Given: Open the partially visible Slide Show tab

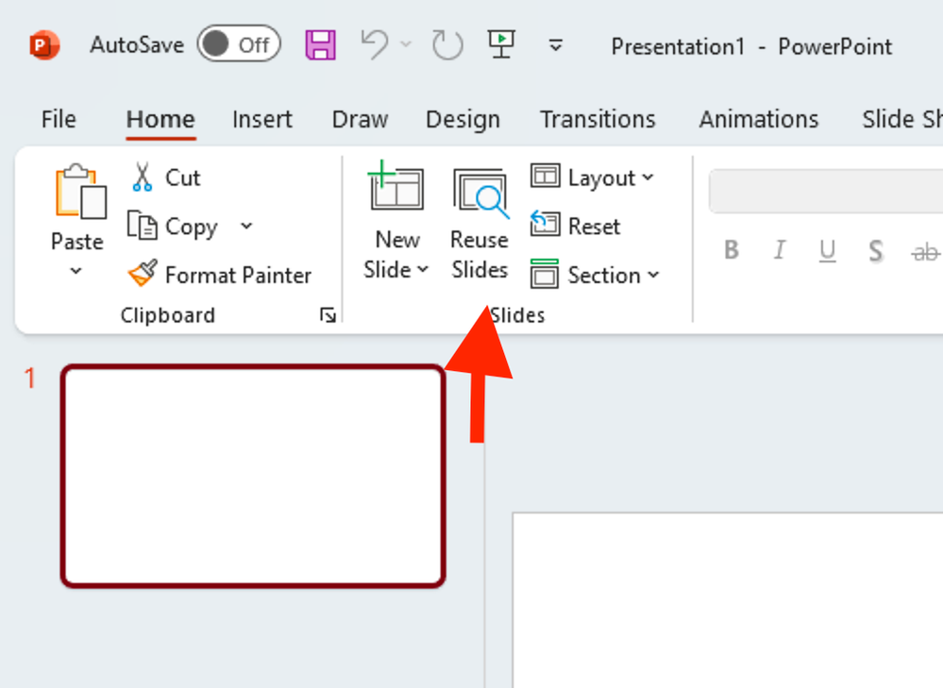Looking at the screenshot, I should pos(902,119).
